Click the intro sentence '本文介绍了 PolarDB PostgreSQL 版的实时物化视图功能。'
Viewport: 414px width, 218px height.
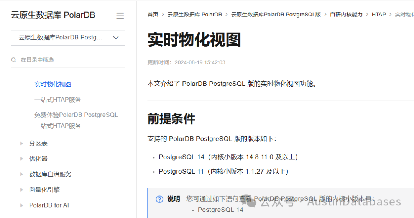click(x=232, y=84)
